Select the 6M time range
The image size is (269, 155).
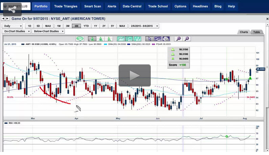pos(76,26)
